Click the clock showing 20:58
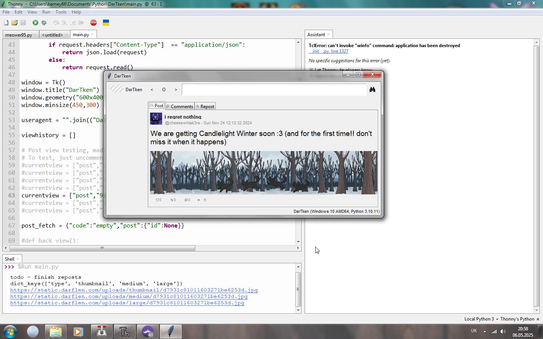 click(523, 329)
